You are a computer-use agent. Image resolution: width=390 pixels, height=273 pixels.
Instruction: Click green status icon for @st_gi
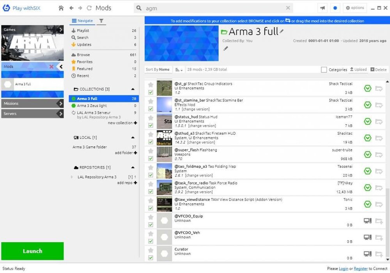coord(368,88)
